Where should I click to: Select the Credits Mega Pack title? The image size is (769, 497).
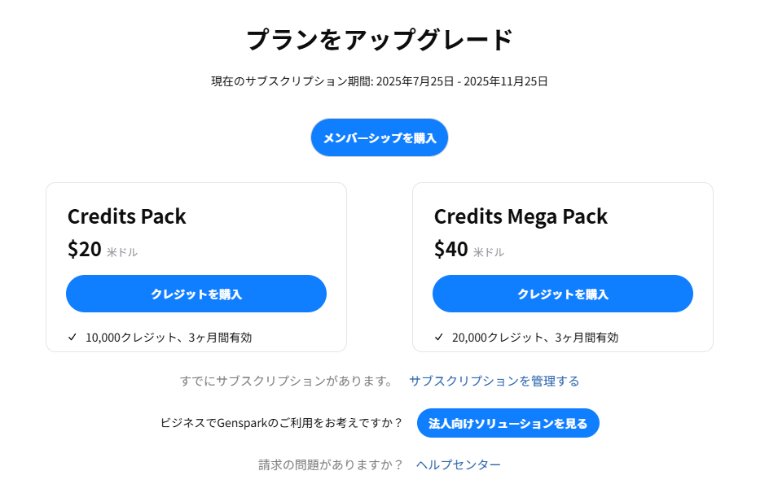pos(521,216)
